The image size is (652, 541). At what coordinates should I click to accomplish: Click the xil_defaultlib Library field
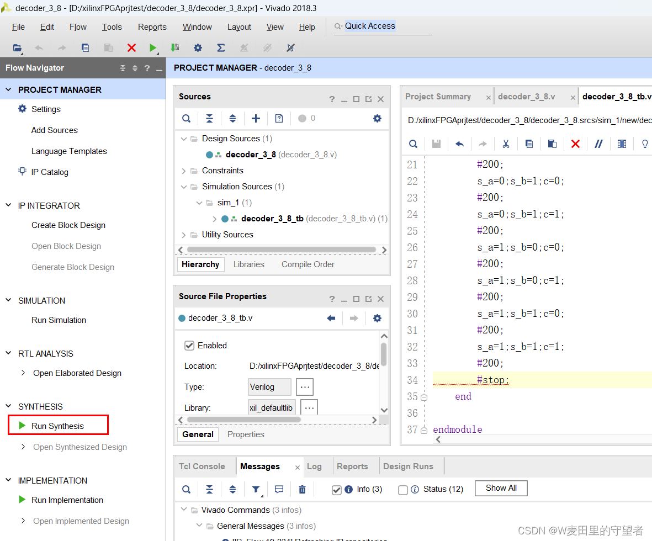[272, 408]
